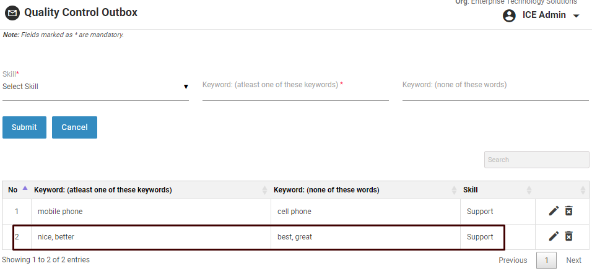Click the ICE Admin user avatar icon
This screenshot has width=592, height=279.
pyautogui.click(x=510, y=15)
